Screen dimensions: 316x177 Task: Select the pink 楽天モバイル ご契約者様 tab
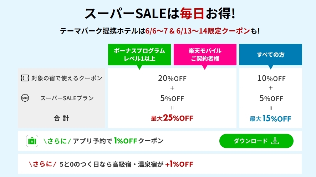pos(205,55)
